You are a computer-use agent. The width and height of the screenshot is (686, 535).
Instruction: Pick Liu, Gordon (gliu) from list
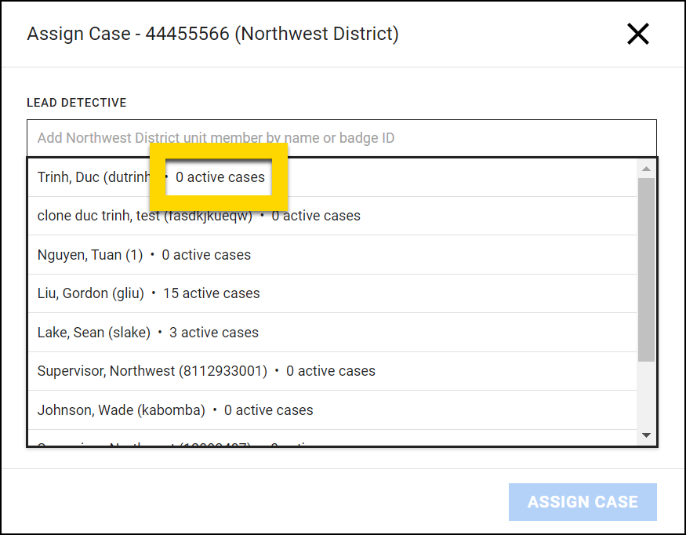pos(91,293)
